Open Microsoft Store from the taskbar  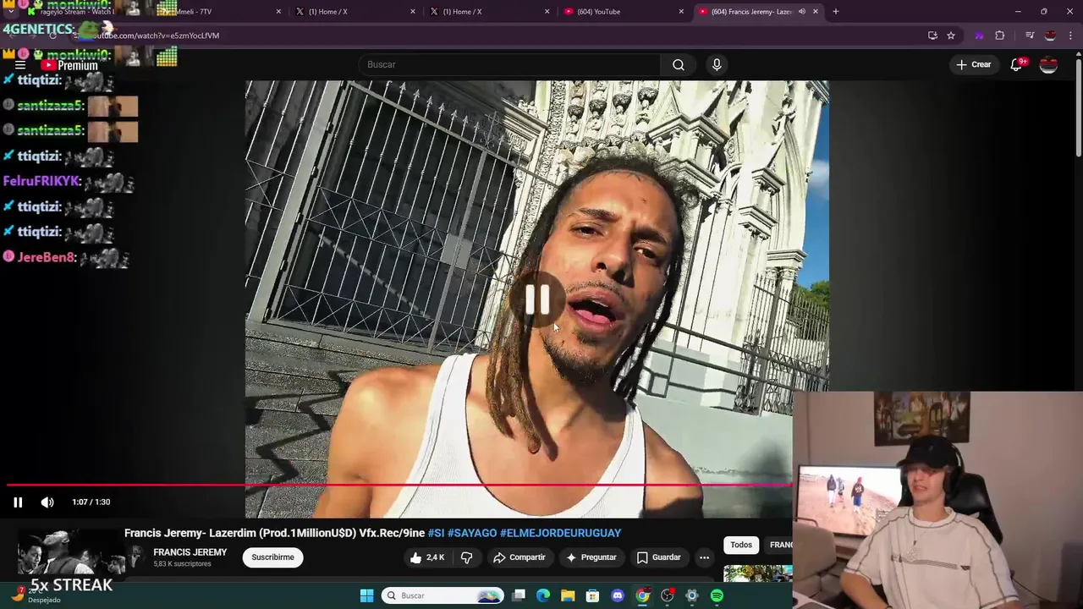click(x=592, y=595)
